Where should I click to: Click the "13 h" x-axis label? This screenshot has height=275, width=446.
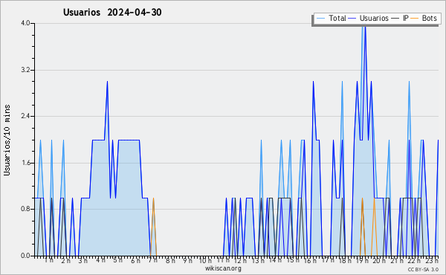click(x=258, y=260)
